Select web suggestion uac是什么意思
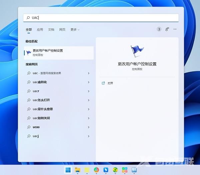Image resolution: width=200 pixels, height=175 pixels. (59, 109)
